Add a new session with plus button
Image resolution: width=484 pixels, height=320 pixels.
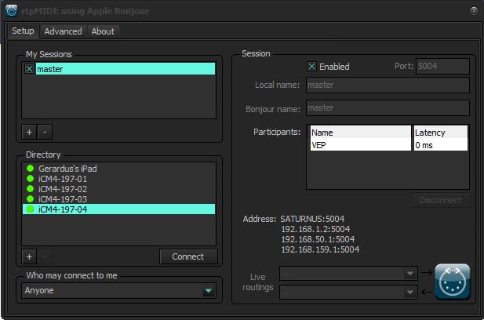(x=29, y=132)
